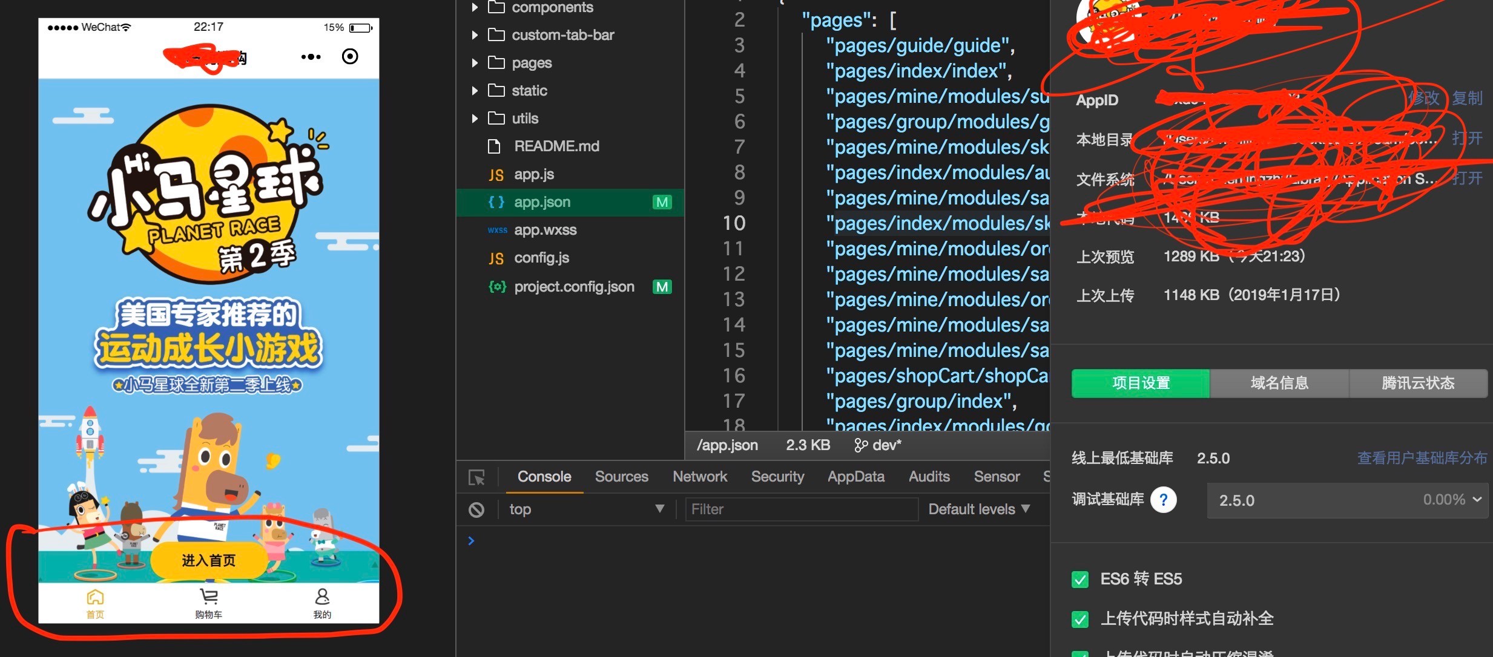Click the 上次上传 1148 KB value
This screenshot has width=1493, height=657.
[x=1252, y=295]
